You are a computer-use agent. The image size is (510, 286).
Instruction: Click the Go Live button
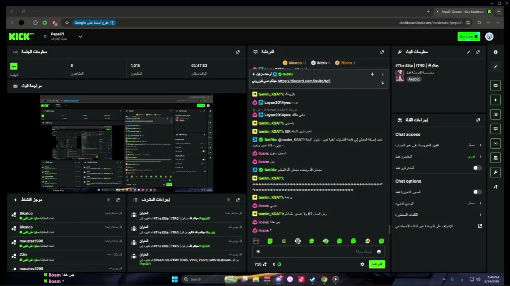click(469, 37)
